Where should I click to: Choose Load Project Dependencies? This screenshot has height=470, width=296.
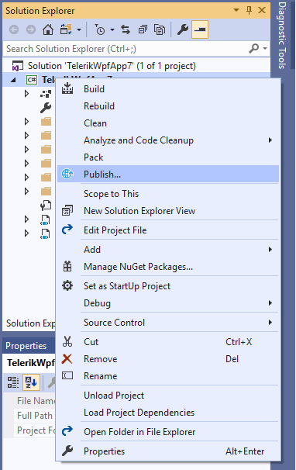[168, 413]
